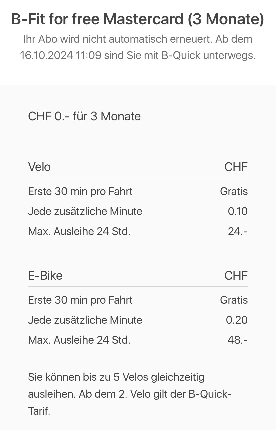The image size is (276, 430).
Task: Tap the CHF column header for Velo
Action: click(x=236, y=167)
